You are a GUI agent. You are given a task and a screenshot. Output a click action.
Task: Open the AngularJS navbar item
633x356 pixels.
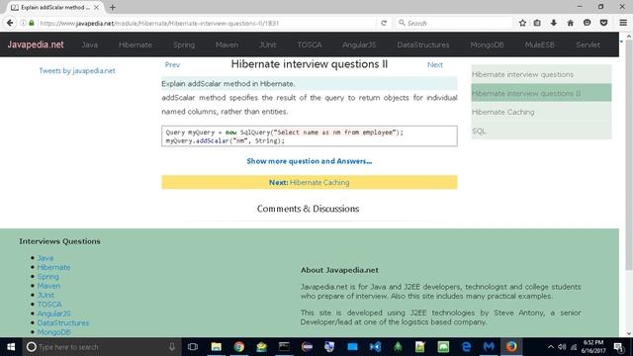(x=359, y=44)
